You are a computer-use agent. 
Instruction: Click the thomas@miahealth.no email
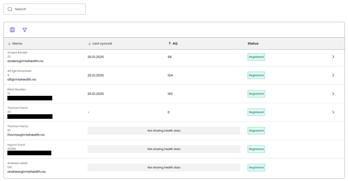coord(26,135)
